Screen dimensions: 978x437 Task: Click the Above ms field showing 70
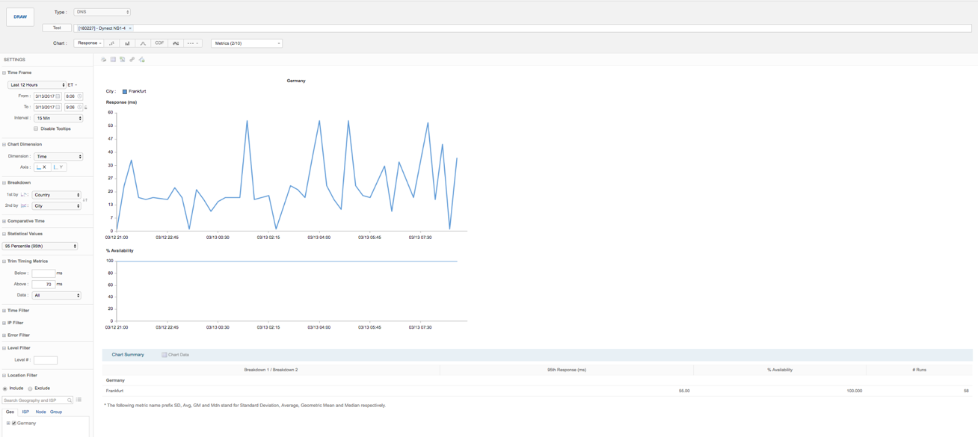(x=43, y=285)
